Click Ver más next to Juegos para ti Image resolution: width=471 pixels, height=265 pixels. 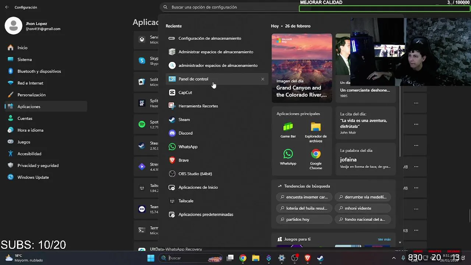[x=384, y=239]
